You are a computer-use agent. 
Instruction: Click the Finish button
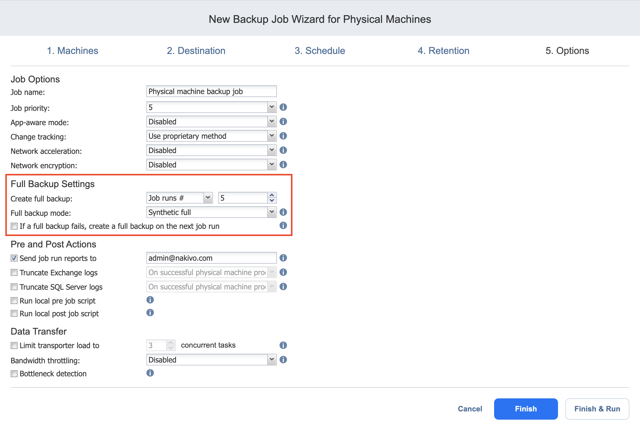pyautogui.click(x=526, y=409)
